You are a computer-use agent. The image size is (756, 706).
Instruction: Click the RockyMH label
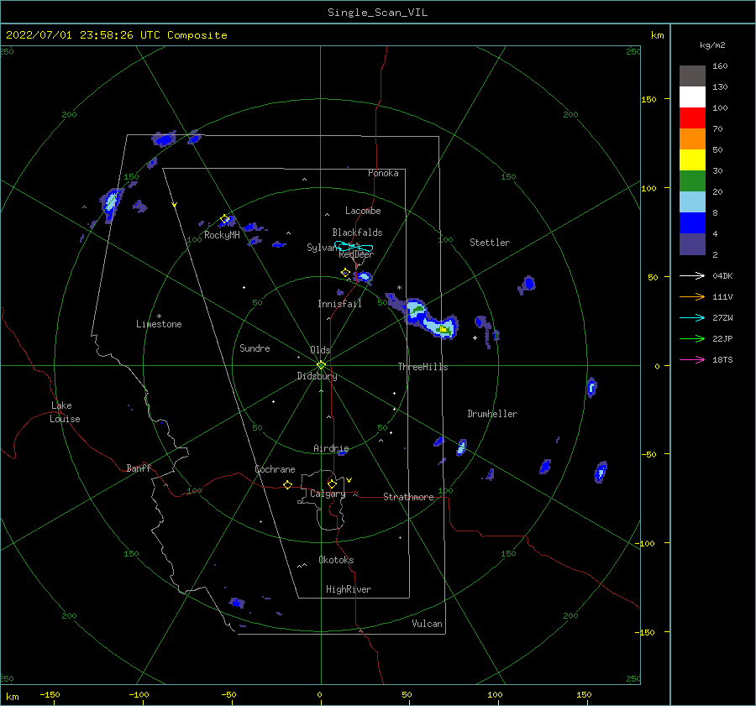point(222,235)
